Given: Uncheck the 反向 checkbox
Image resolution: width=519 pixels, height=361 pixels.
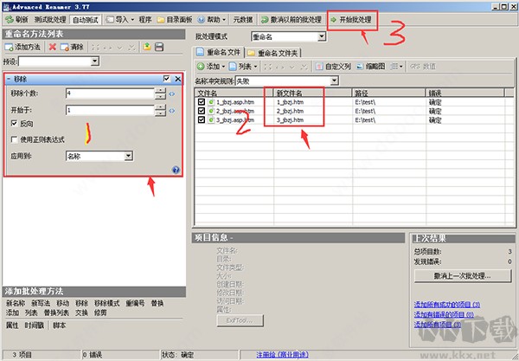Looking at the screenshot, I should (14, 124).
